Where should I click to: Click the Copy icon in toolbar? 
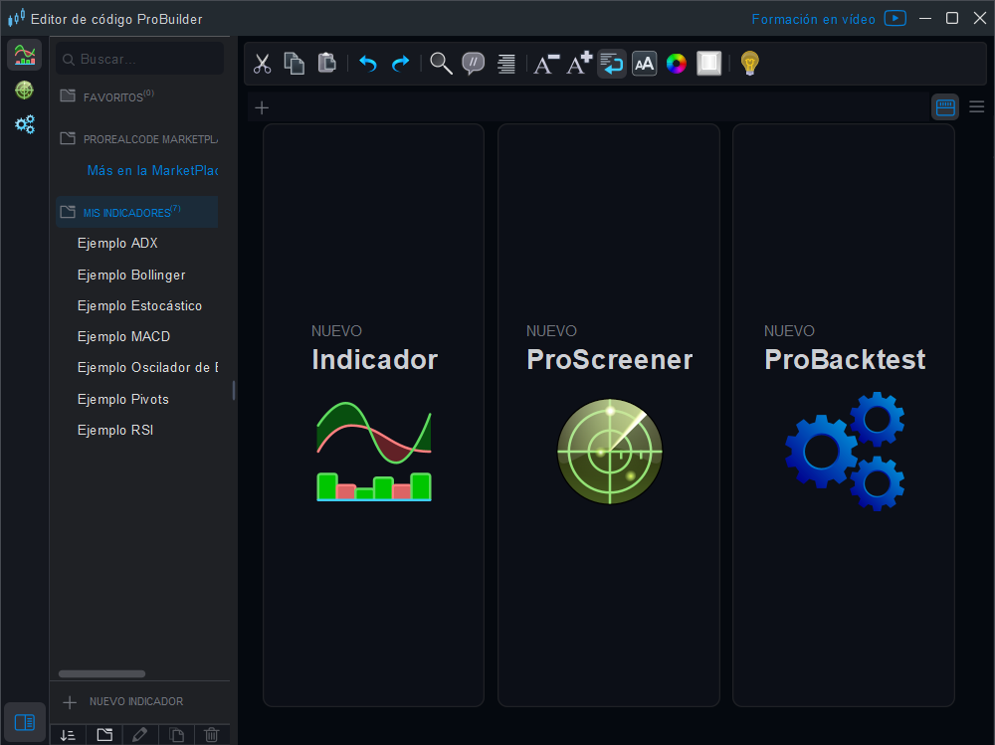tap(294, 64)
